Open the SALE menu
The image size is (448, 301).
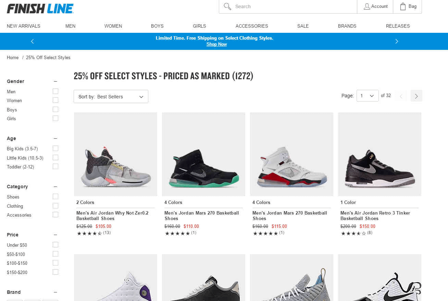(x=303, y=26)
